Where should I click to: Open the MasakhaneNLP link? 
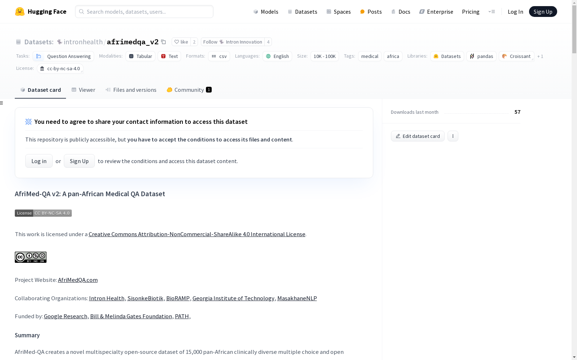[x=297, y=298]
